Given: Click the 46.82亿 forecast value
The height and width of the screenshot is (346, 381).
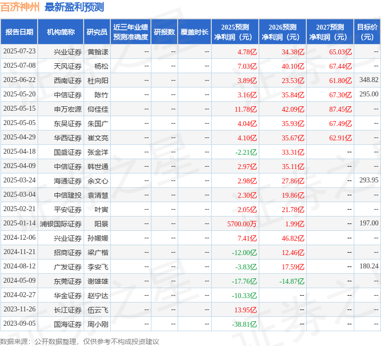Looking at the screenshot, I should 293,238.
